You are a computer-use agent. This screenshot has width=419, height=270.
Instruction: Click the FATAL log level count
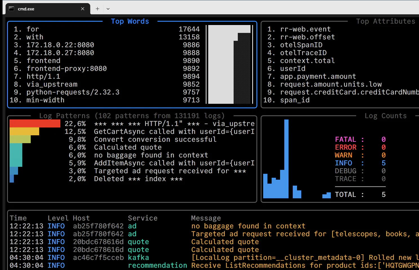[x=383, y=139]
